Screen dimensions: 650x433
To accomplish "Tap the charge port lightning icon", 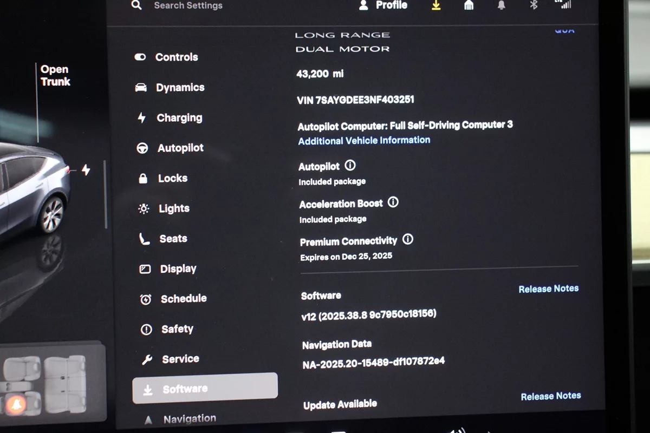I will (x=86, y=170).
